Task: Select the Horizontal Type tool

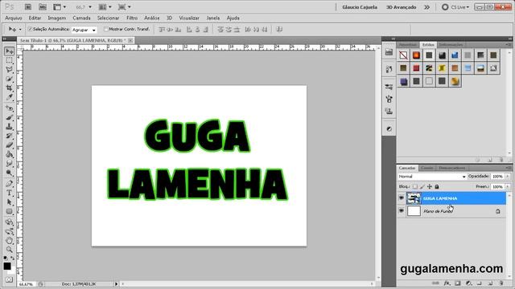Action: click(9, 193)
